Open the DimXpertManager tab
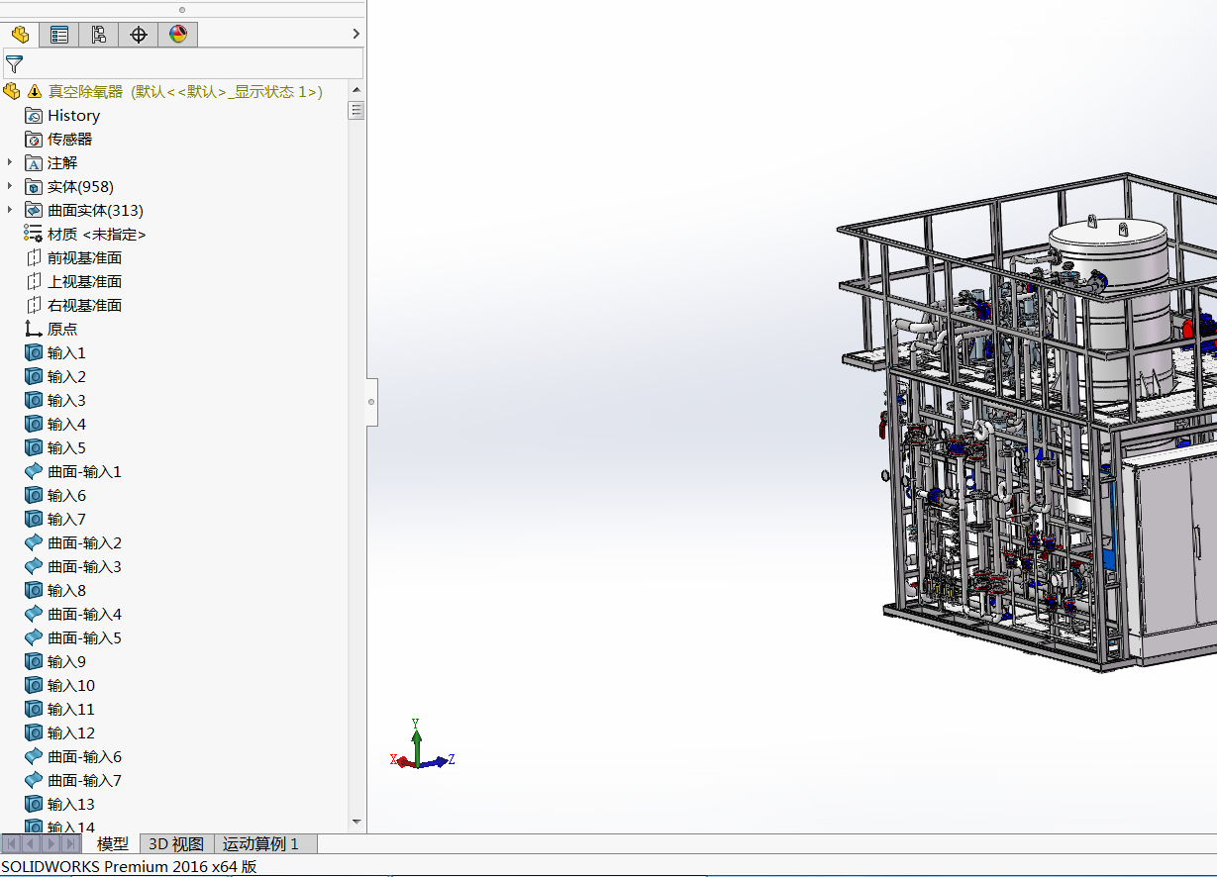This screenshot has width=1217, height=877. pos(139,35)
